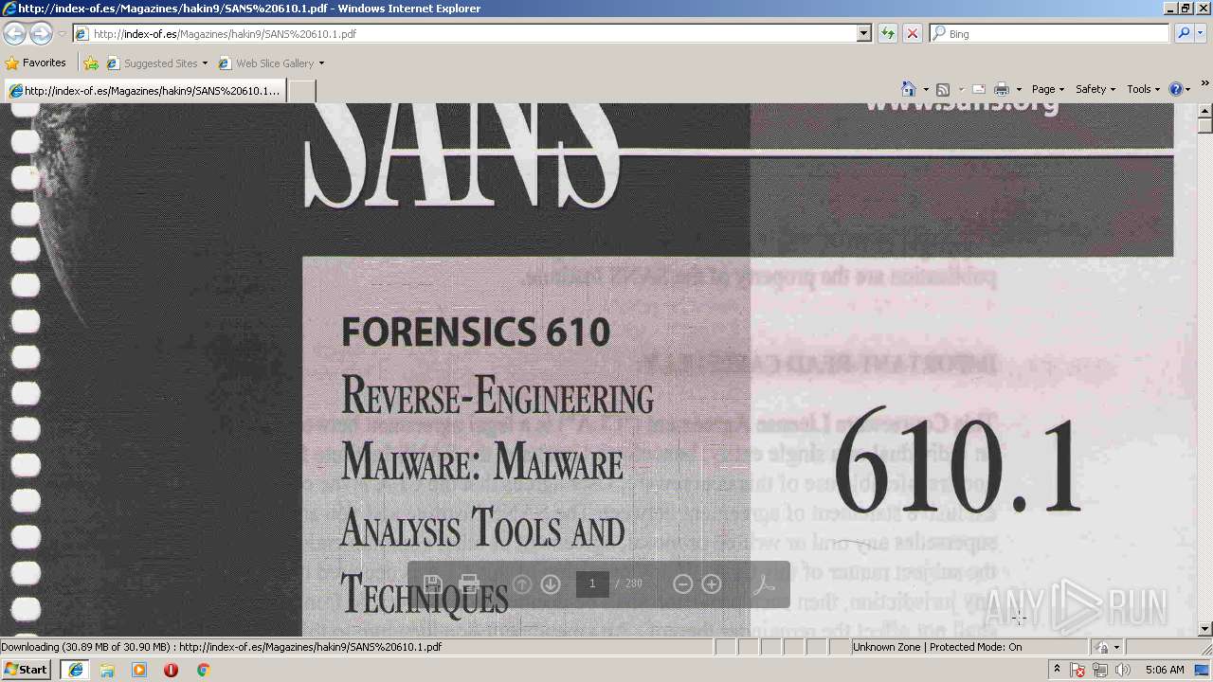Click the browser Back arrow

click(x=14, y=33)
